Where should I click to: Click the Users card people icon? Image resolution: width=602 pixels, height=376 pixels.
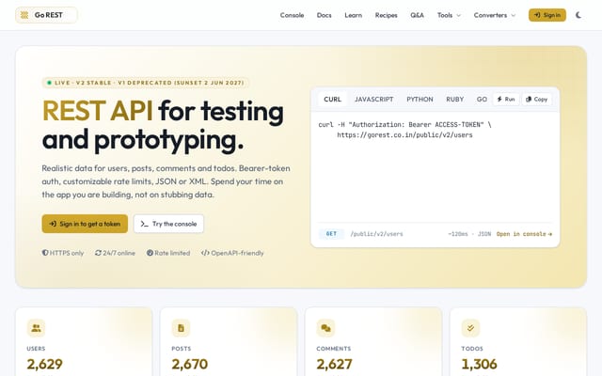[36, 328]
